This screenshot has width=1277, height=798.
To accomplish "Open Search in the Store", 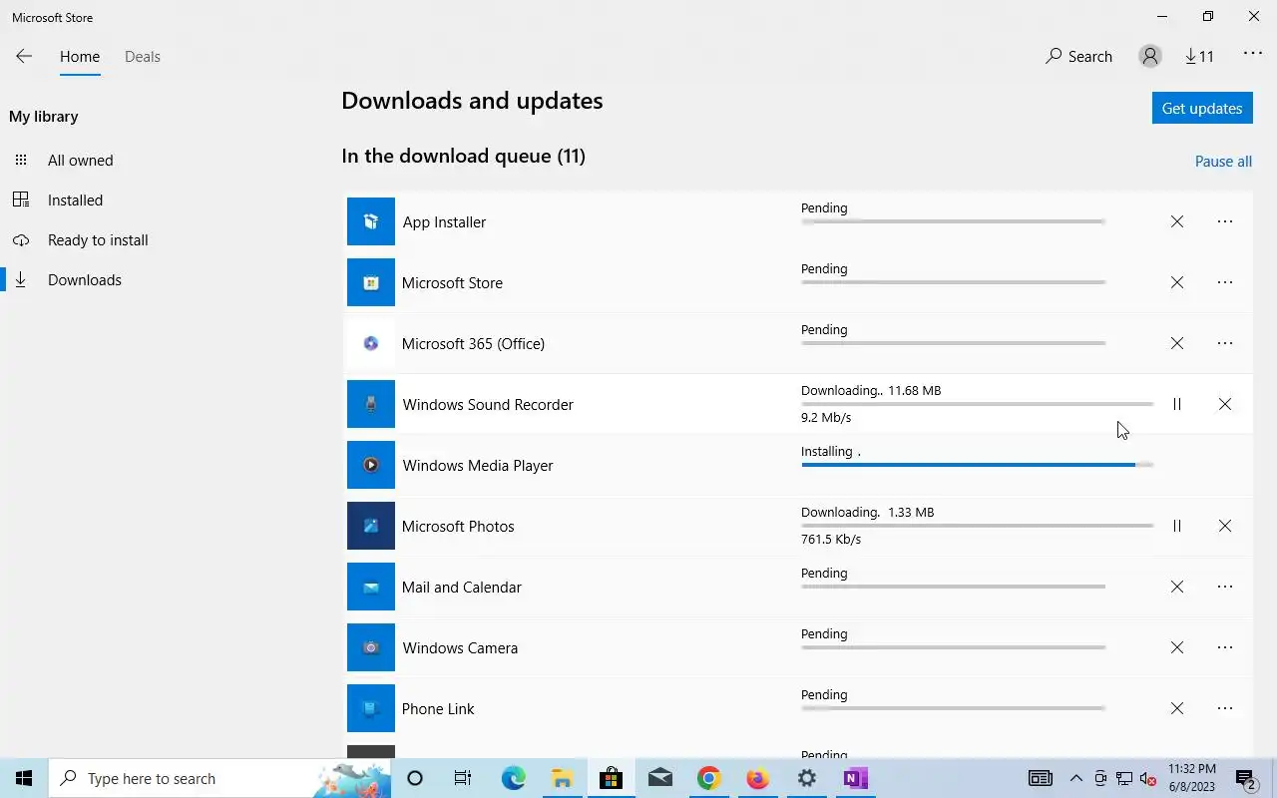I will 1078,57.
